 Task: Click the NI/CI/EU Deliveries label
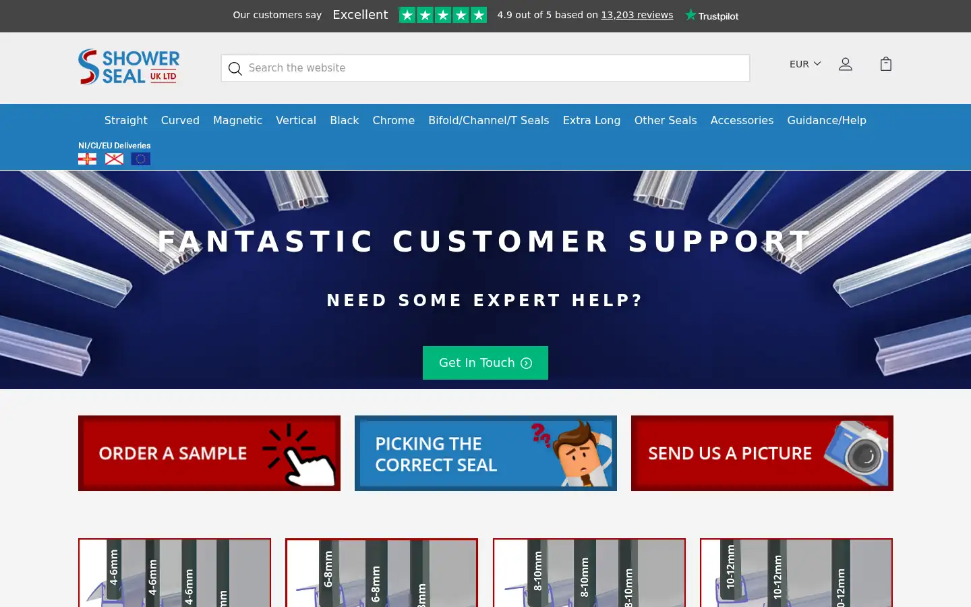pyautogui.click(x=115, y=146)
